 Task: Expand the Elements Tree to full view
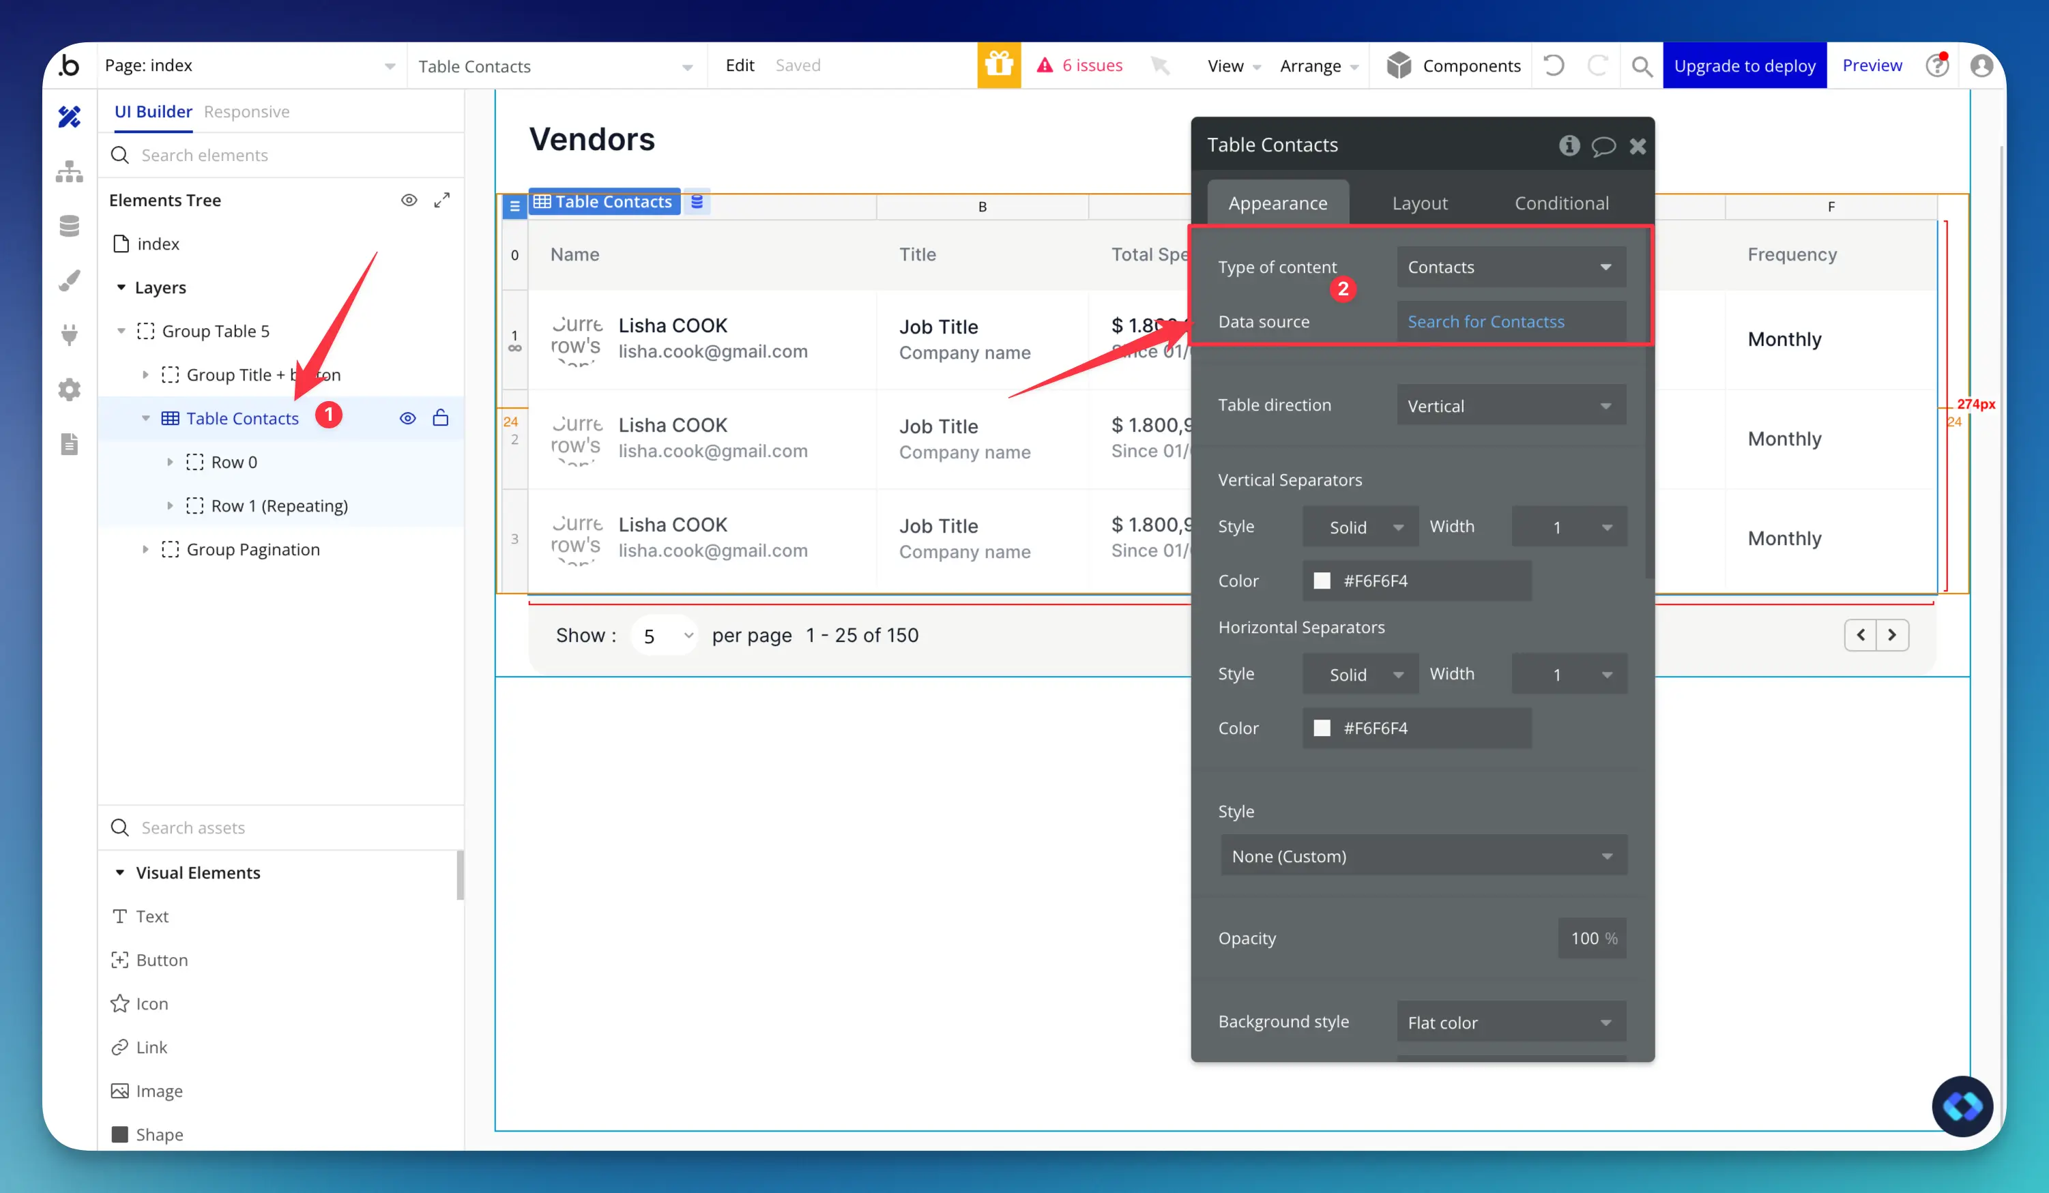tap(441, 200)
